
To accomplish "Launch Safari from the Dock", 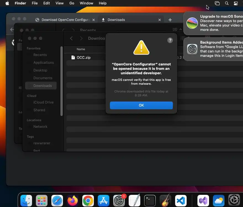I will tap(57, 201).
